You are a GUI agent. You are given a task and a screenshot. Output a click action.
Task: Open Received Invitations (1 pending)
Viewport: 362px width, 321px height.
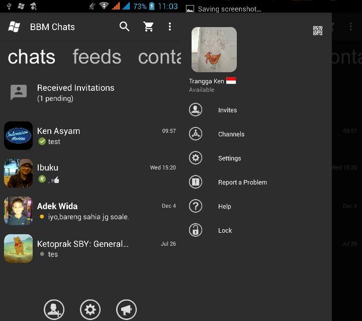click(x=90, y=93)
